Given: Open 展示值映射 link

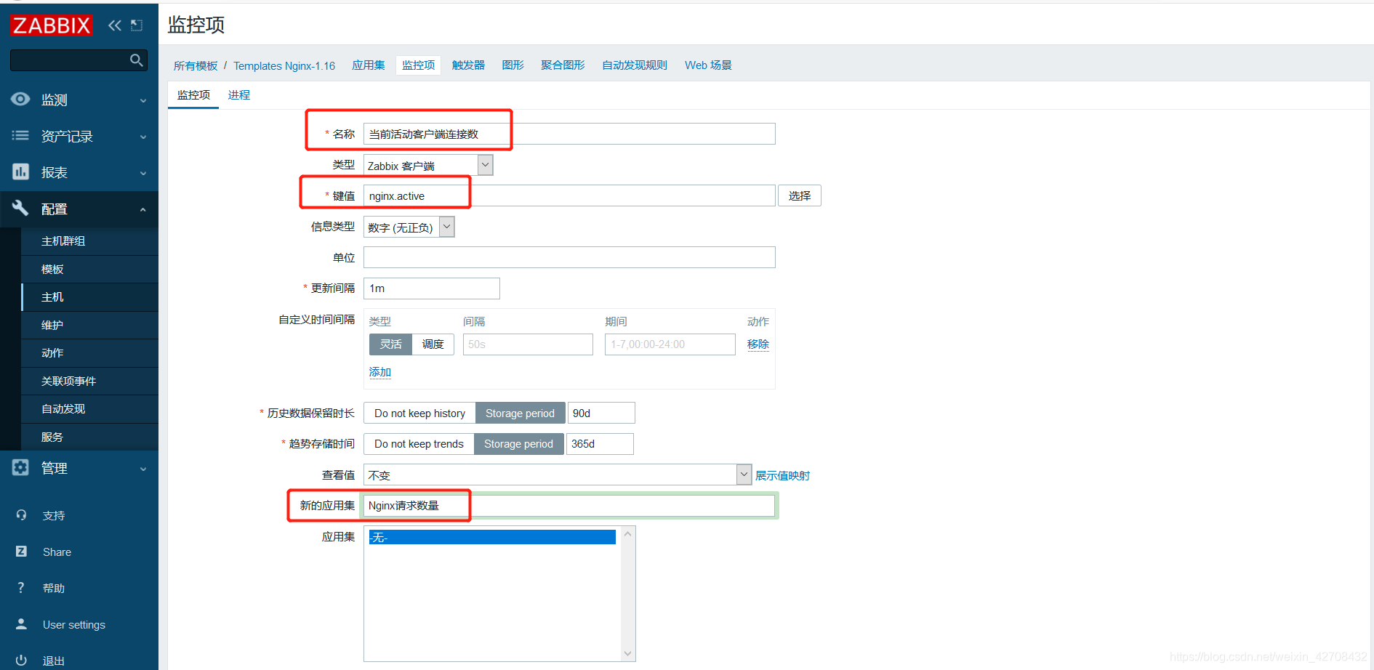Looking at the screenshot, I should (x=782, y=475).
